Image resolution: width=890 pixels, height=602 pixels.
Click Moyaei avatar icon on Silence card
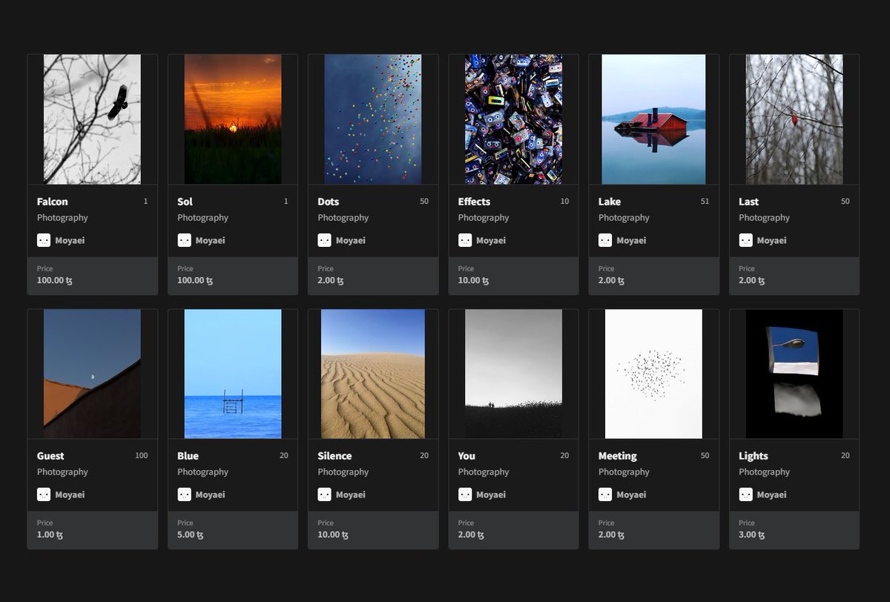tap(324, 494)
